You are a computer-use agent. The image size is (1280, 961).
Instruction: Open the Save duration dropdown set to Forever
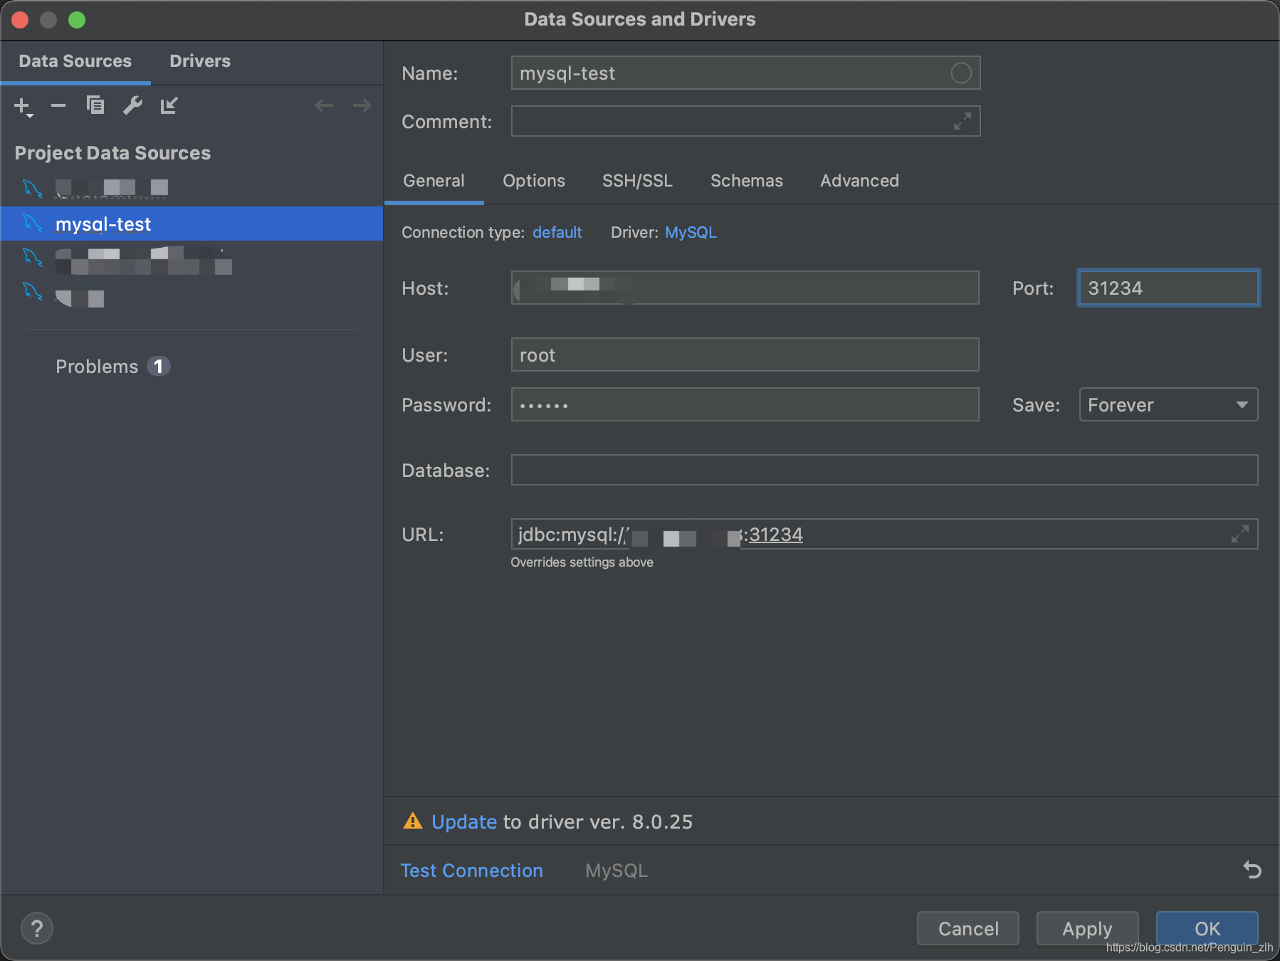tap(1168, 404)
